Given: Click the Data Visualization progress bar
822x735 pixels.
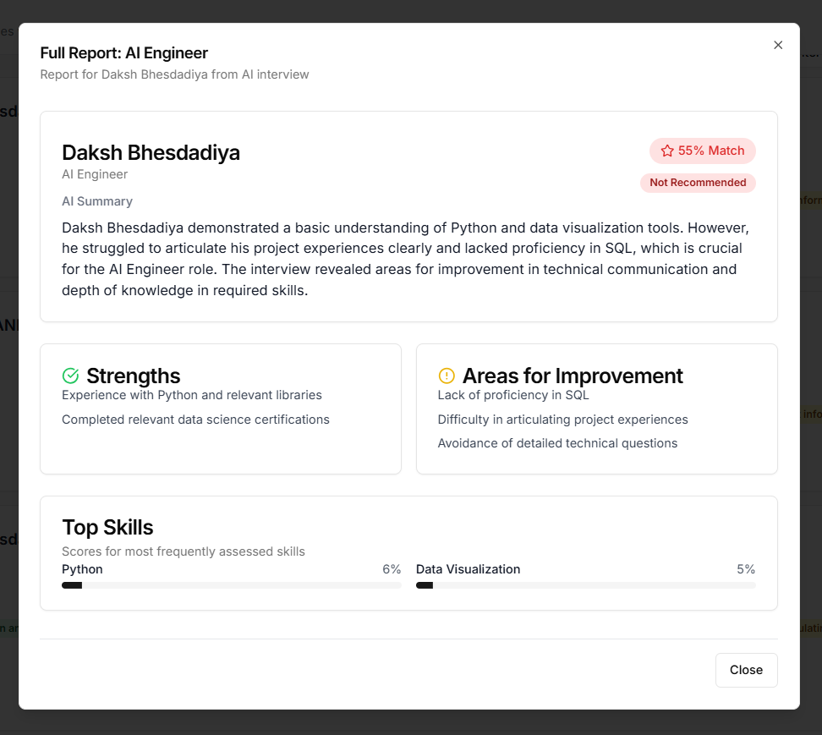Looking at the screenshot, I should tap(585, 585).
